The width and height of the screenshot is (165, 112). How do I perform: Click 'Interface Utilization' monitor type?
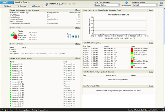[x=16, y=19]
